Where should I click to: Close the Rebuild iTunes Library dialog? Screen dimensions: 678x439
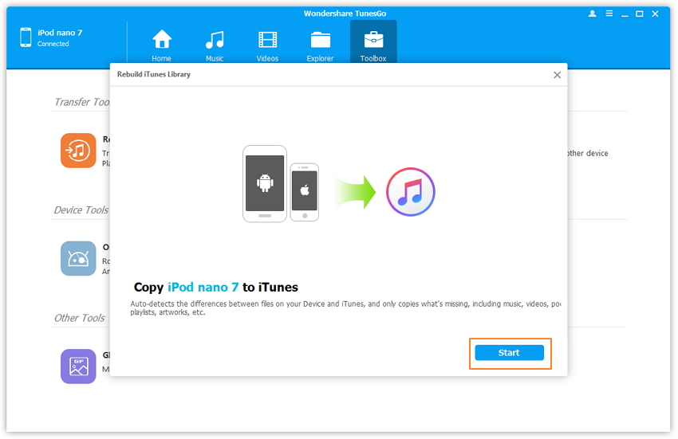[557, 75]
